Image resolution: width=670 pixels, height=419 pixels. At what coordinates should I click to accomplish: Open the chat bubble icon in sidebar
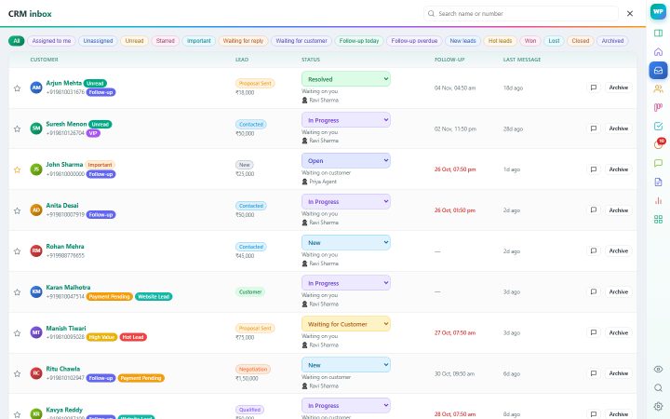[658, 163]
